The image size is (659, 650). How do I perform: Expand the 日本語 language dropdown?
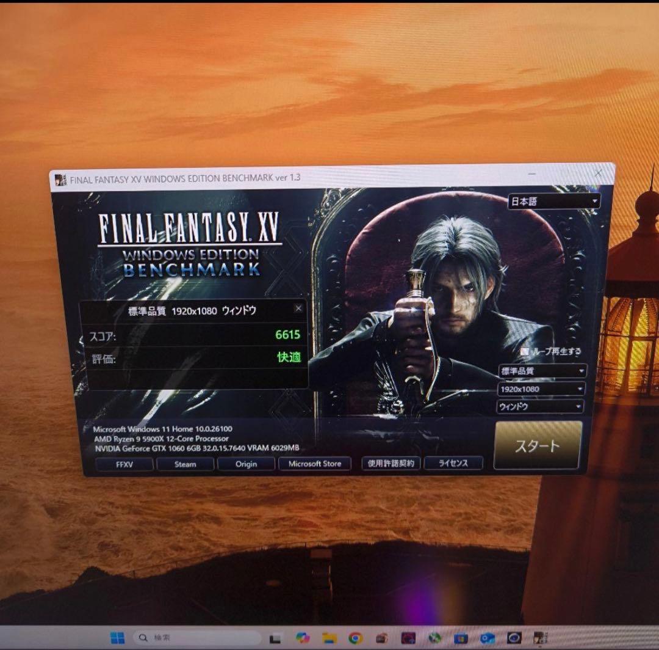point(553,201)
